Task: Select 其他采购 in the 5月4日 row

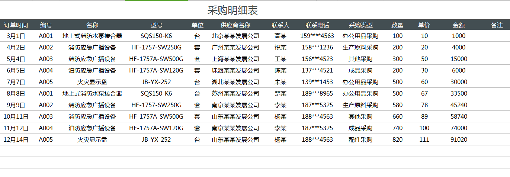Action: (360, 59)
